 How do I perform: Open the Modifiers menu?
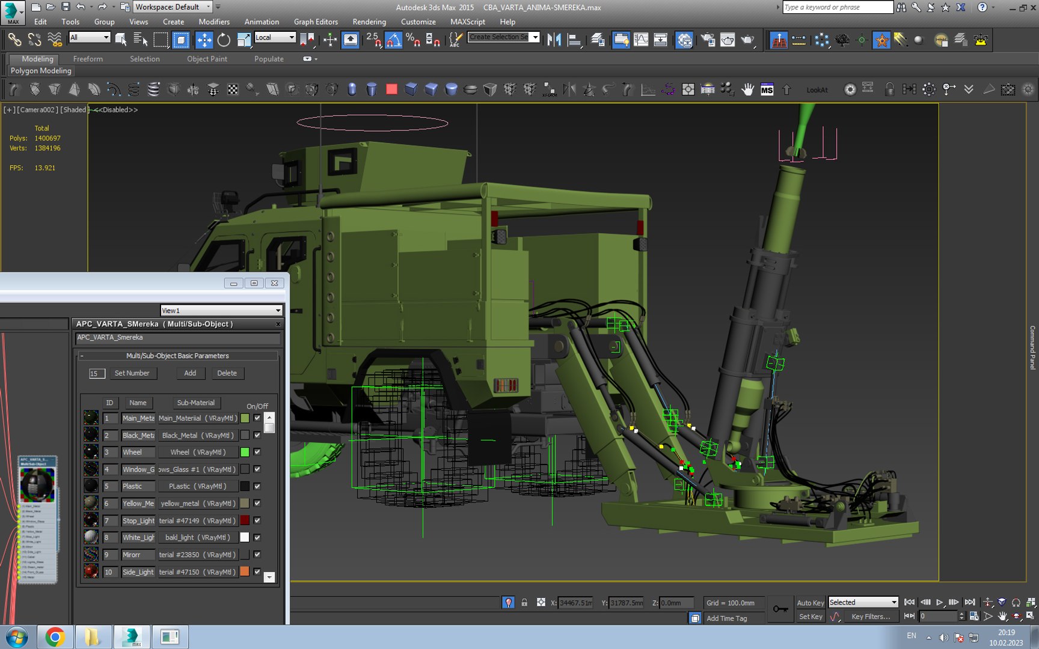214,22
